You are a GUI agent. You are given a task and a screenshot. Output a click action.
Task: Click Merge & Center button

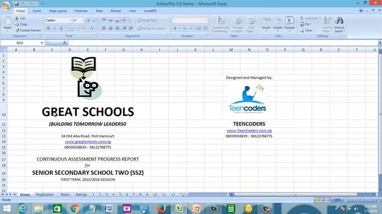tap(152, 29)
